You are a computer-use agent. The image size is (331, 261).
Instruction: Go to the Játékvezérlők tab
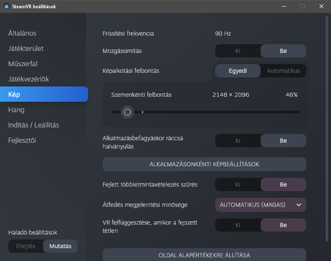(28, 79)
